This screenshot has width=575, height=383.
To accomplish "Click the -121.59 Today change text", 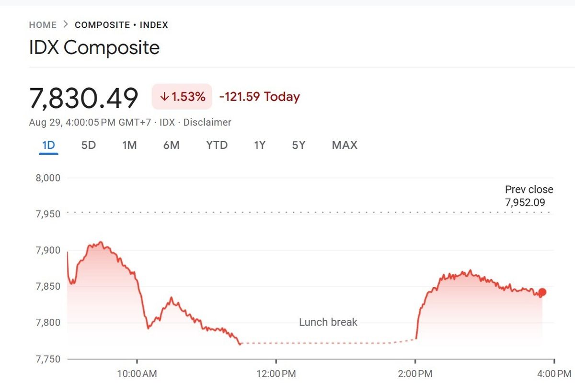I will point(259,97).
